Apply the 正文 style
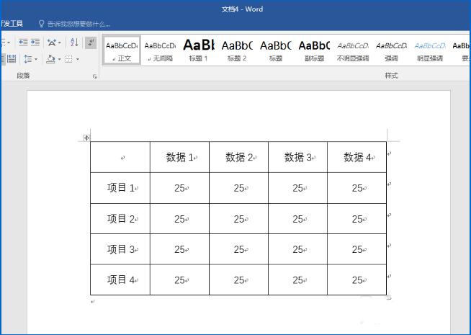This screenshot has height=335, width=471. pyautogui.click(x=122, y=50)
